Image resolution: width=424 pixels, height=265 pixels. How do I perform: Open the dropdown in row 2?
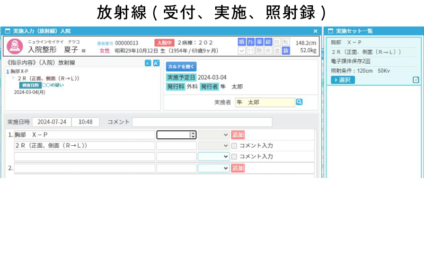tap(214, 168)
